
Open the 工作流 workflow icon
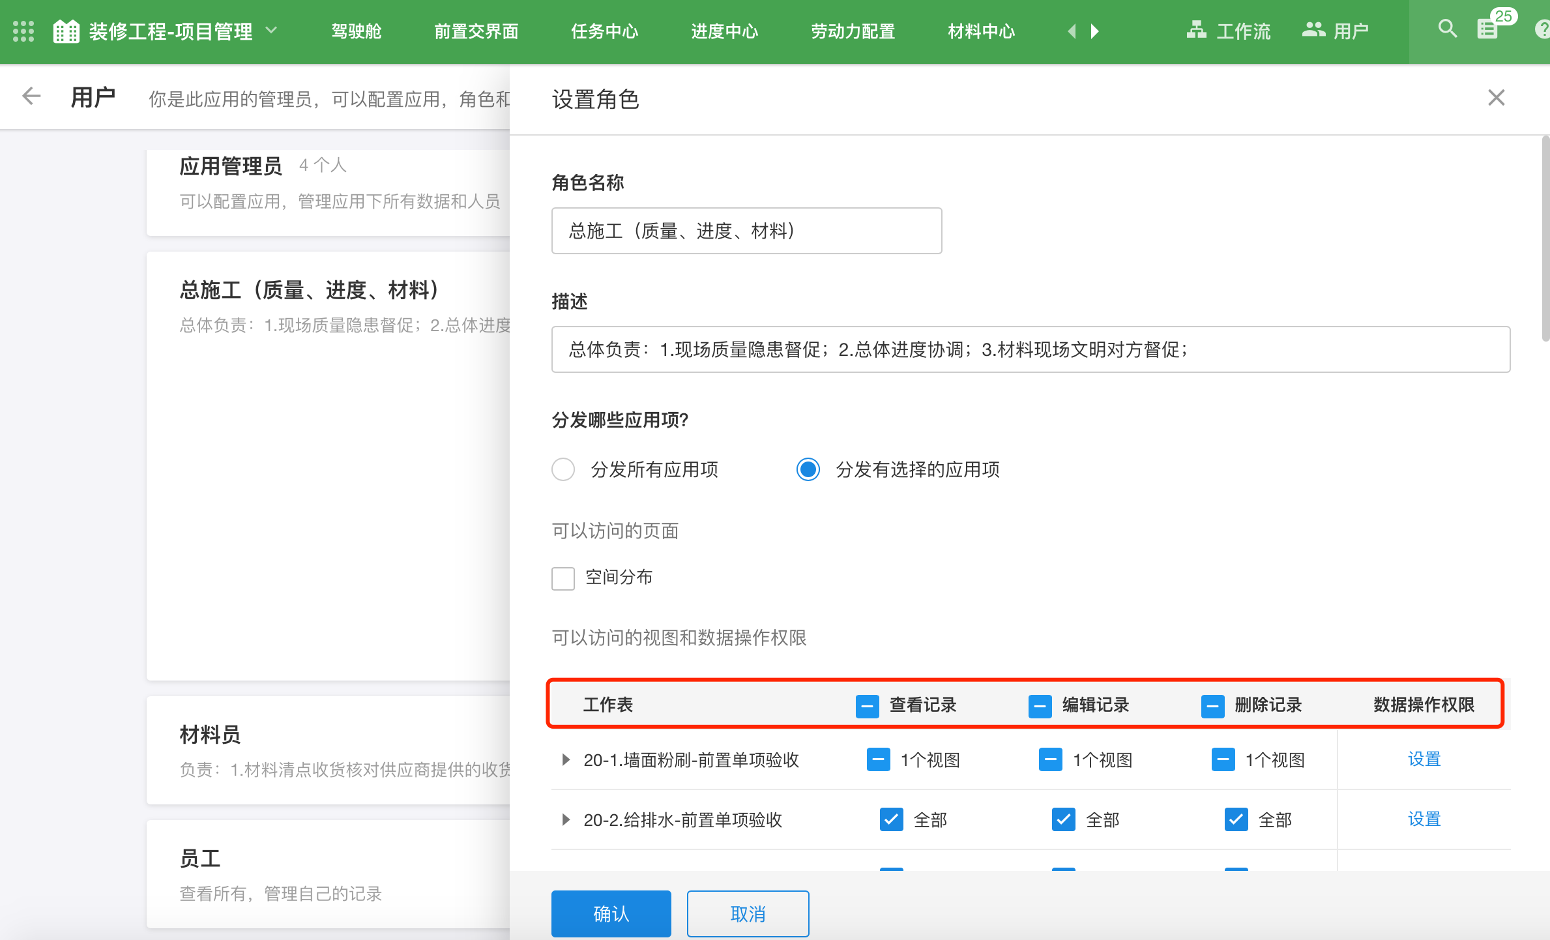tap(1196, 30)
